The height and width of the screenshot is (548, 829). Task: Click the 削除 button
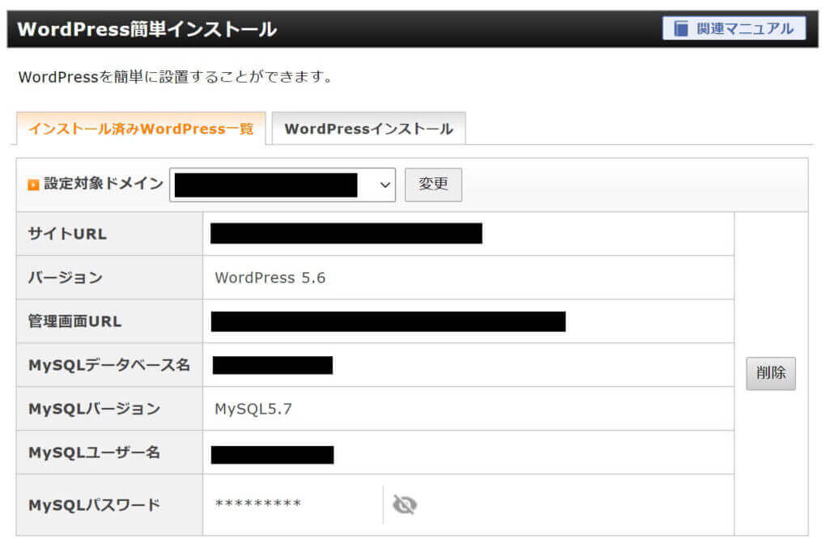pyautogui.click(x=771, y=373)
